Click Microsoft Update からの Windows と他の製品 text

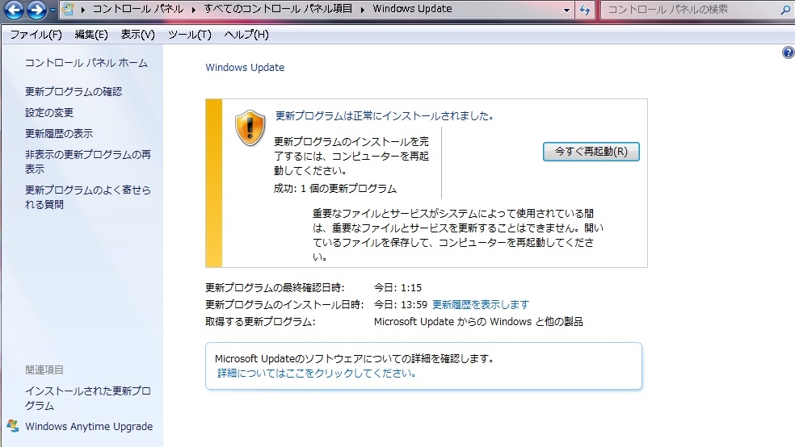click(478, 321)
